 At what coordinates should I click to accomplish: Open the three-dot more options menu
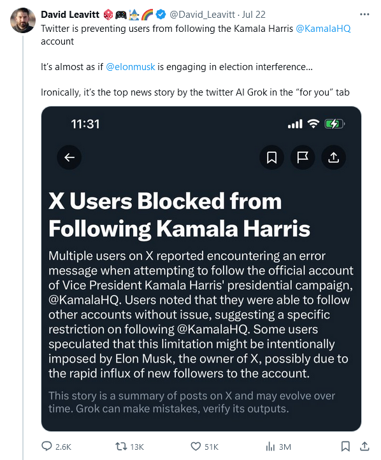click(364, 14)
